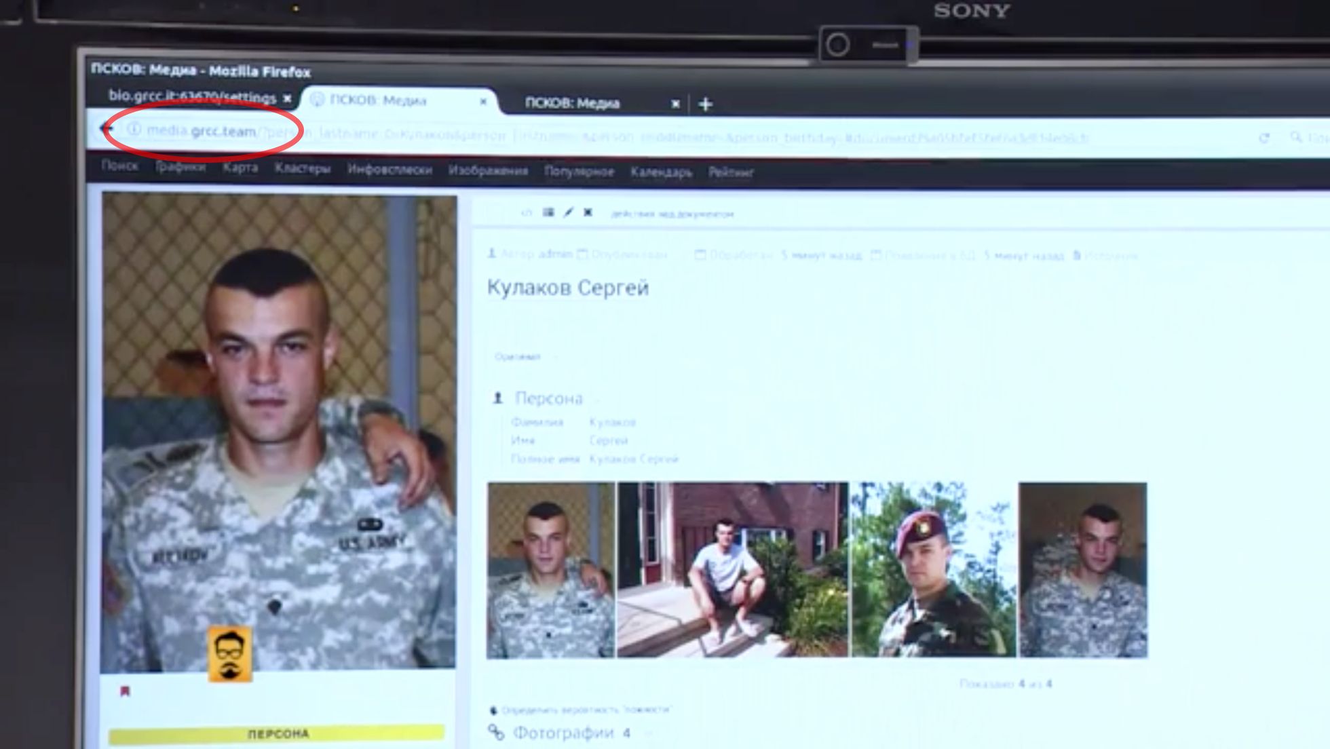Expand the Фотографии 4 section
The width and height of the screenshot is (1330, 749).
[571, 733]
